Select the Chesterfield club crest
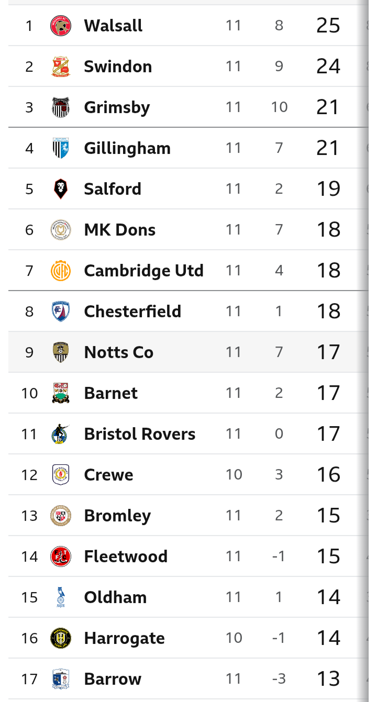377x702 pixels. click(x=61, y=311)
